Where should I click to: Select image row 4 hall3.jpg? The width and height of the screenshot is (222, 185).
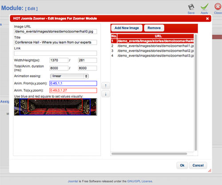pyautogui.click(x=152, y=56)
